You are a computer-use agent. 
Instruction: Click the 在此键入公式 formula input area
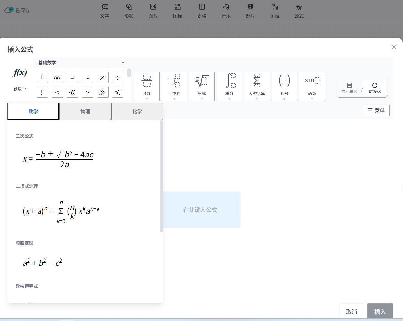200,210
